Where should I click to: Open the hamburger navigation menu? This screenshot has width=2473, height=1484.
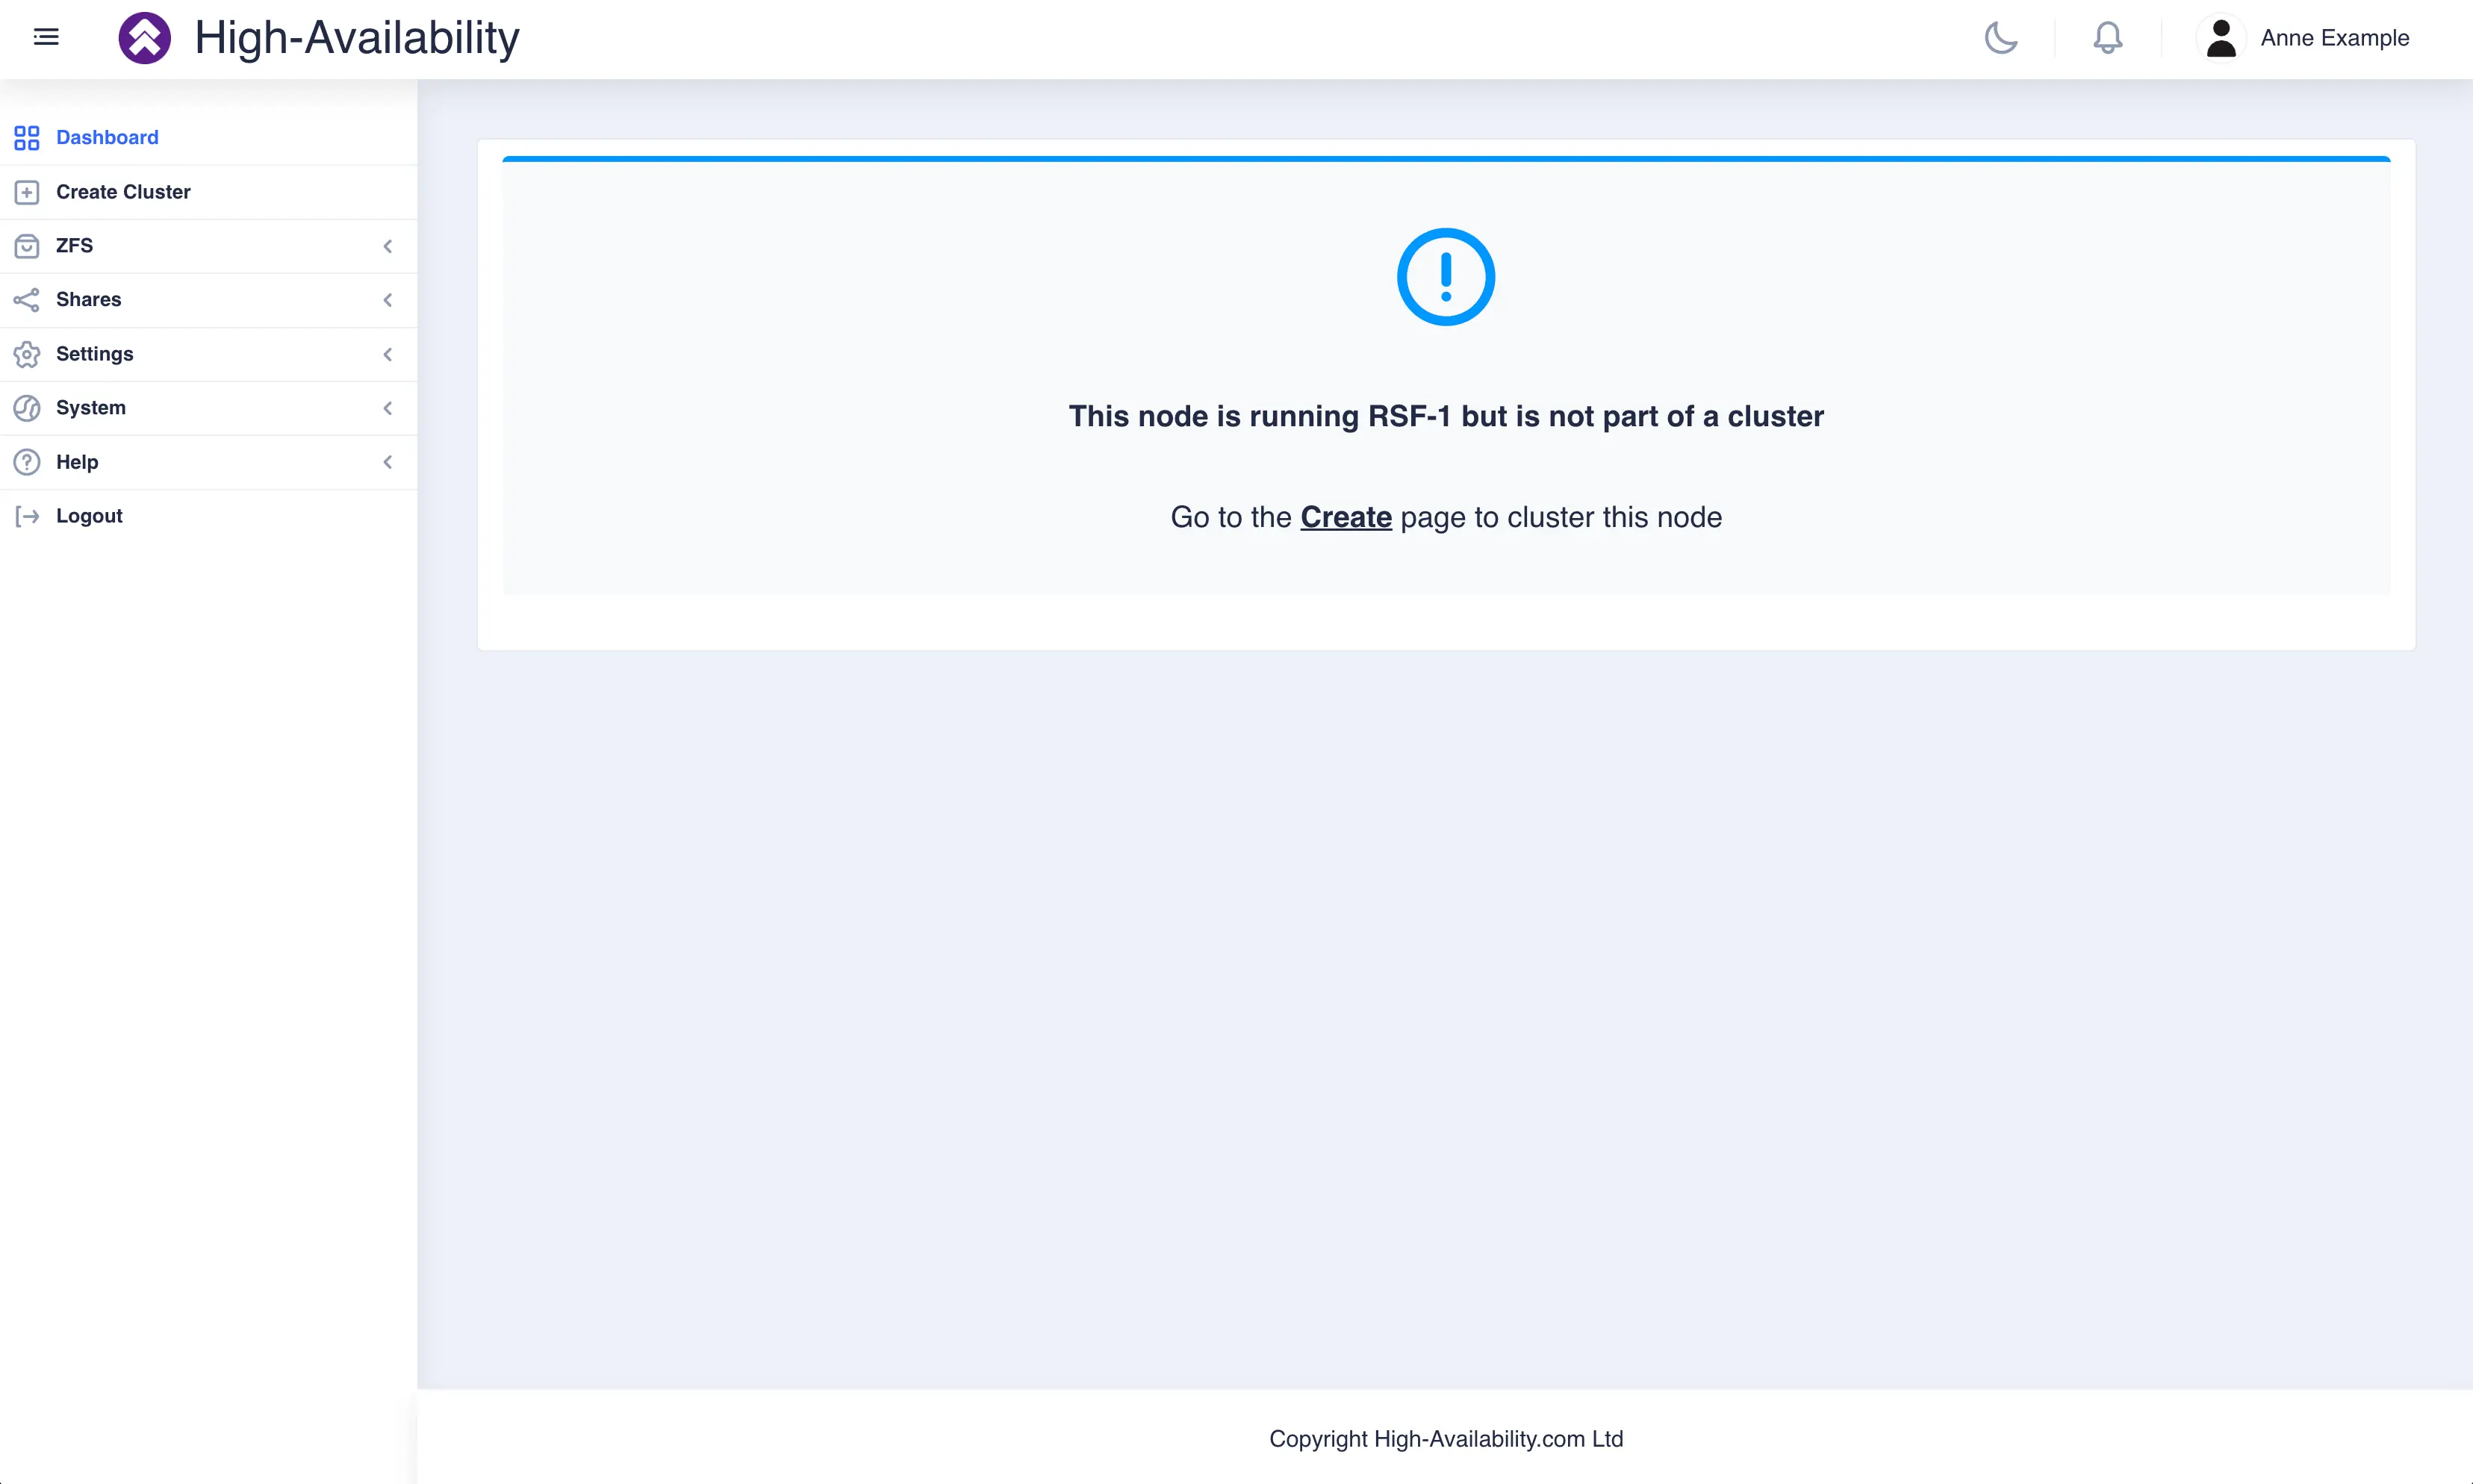(x=46, y=37)
